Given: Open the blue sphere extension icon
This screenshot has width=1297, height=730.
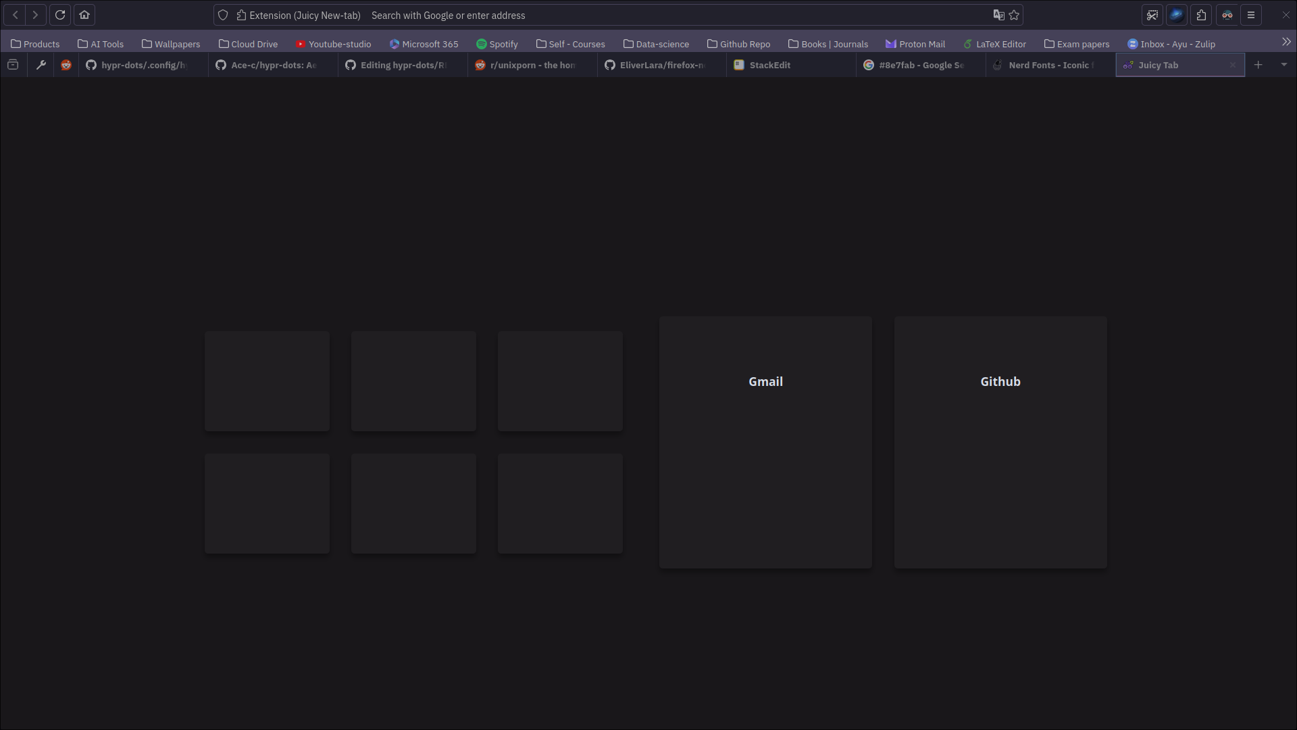Looking at the screenshot, I should click(1177, 14).
